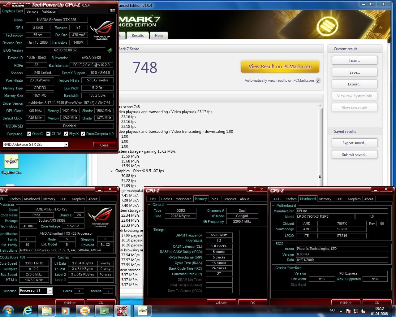Screen dimensions: 396x317
Task: Click the BIOS Version field 62.00.58.00.82
Action: (x=65, y=50)
